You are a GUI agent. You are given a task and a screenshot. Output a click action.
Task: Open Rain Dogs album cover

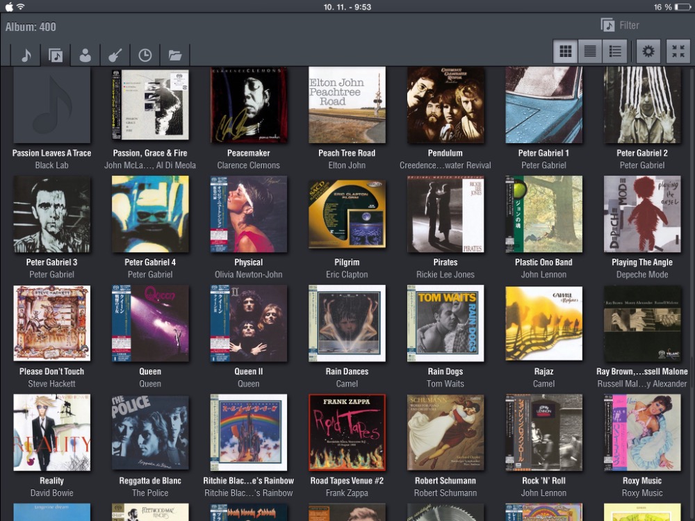445,323
